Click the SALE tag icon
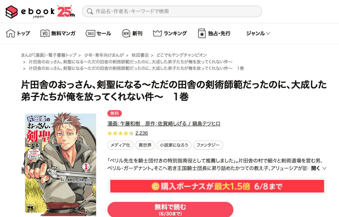This screenshot has width=339, height=217. click(x=90, y=33)
